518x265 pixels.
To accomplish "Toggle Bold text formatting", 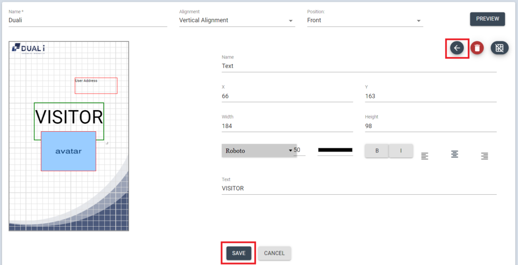I will click(x=377, y=150).
